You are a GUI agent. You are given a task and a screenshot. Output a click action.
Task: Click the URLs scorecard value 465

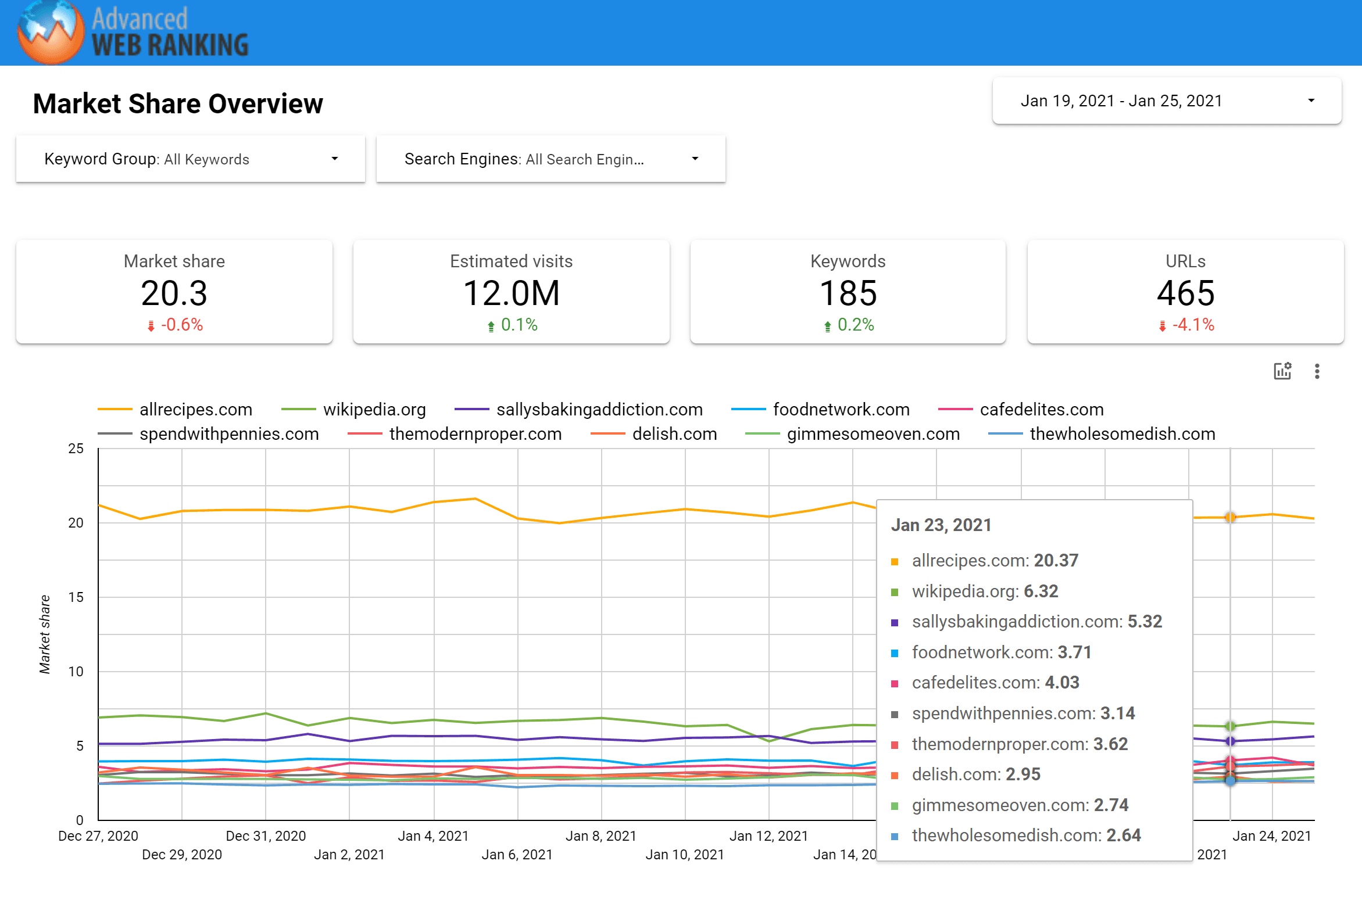(1186, 293)
